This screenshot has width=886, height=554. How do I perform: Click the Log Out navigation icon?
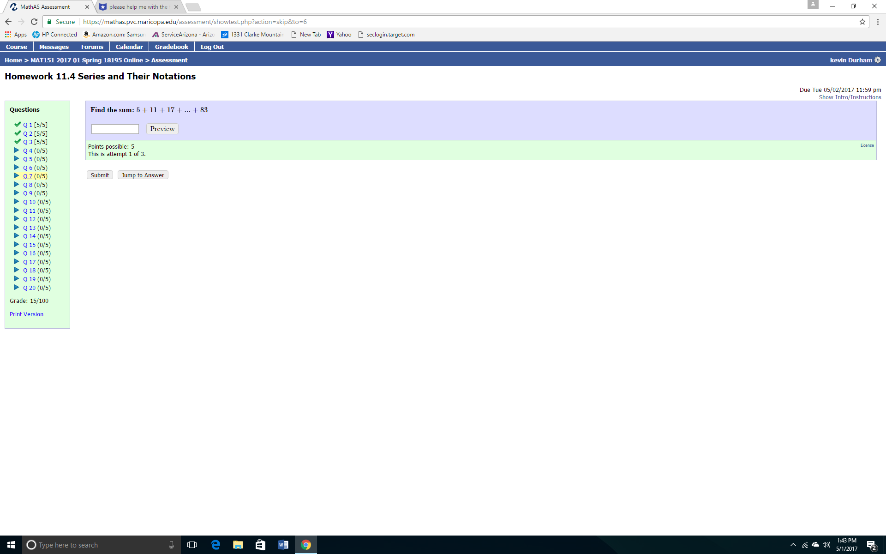(x=212, y=46)
